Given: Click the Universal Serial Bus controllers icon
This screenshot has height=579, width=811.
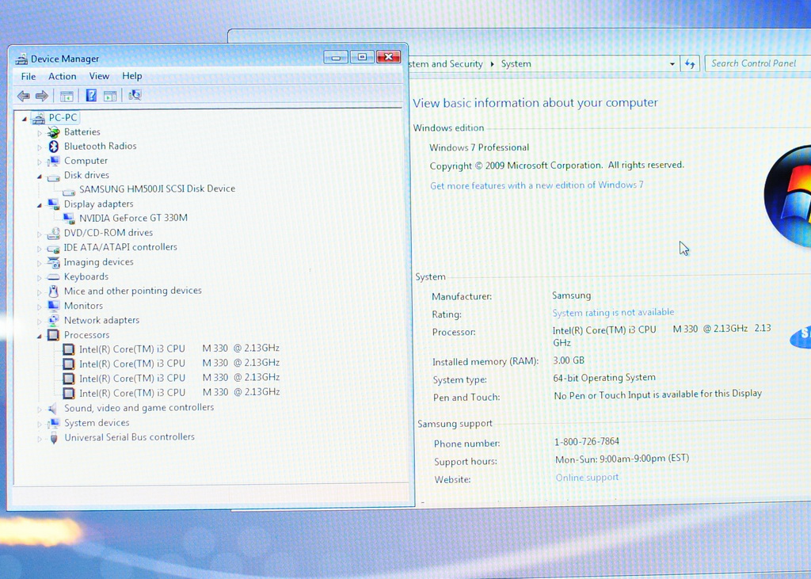Looking at the screenshot, I should click(53, 438).
